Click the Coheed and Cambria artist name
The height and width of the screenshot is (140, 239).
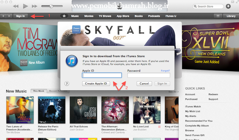[x=113, y=132]
